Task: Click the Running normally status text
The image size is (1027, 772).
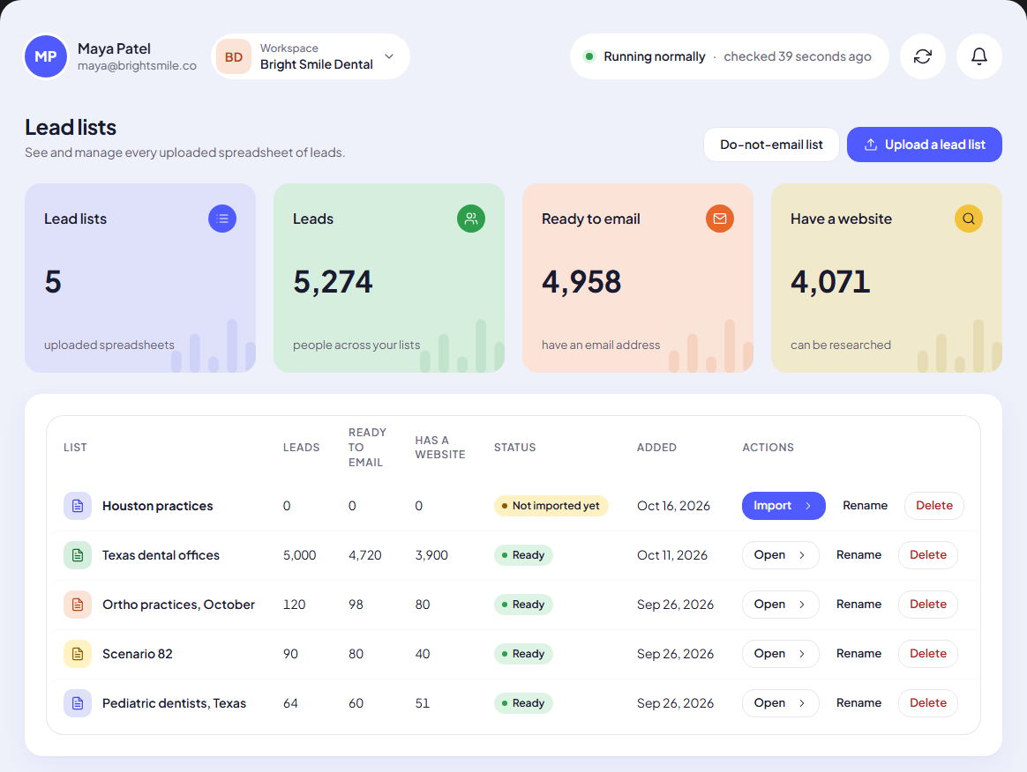Action: click(655, 56)
